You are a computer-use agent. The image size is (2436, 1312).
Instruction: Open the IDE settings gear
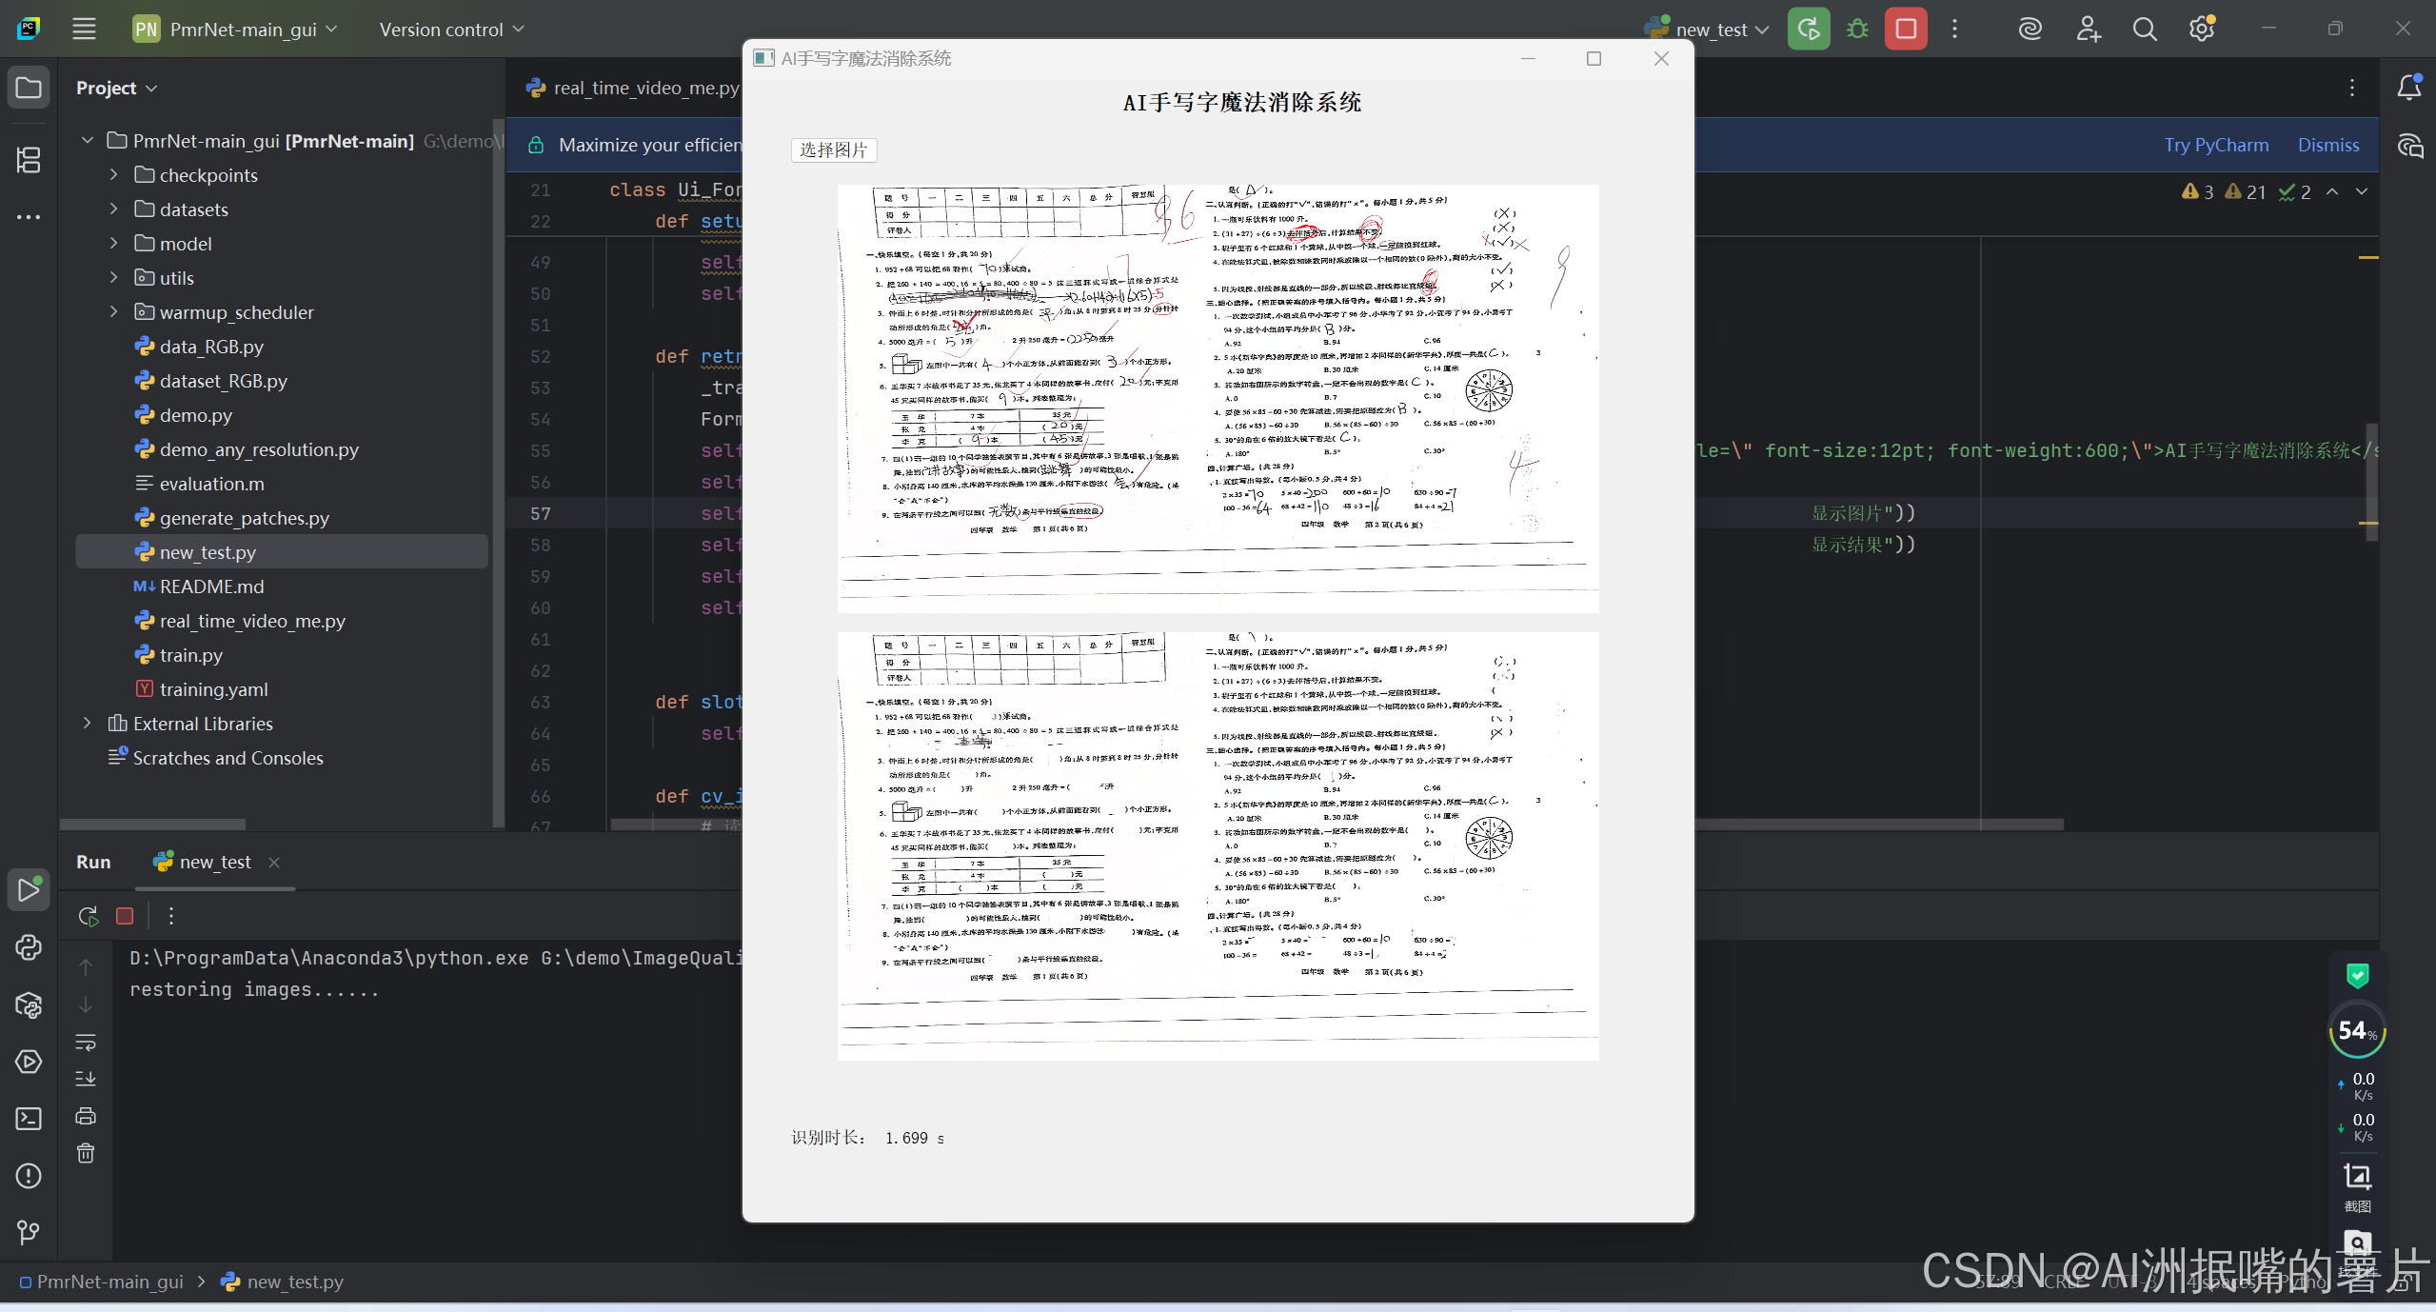(x=2201, y=29)
